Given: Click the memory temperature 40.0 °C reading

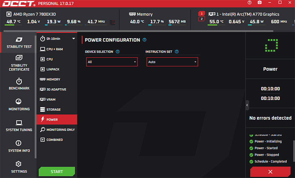Looking at the screenshot, I should tap(137, 22).
